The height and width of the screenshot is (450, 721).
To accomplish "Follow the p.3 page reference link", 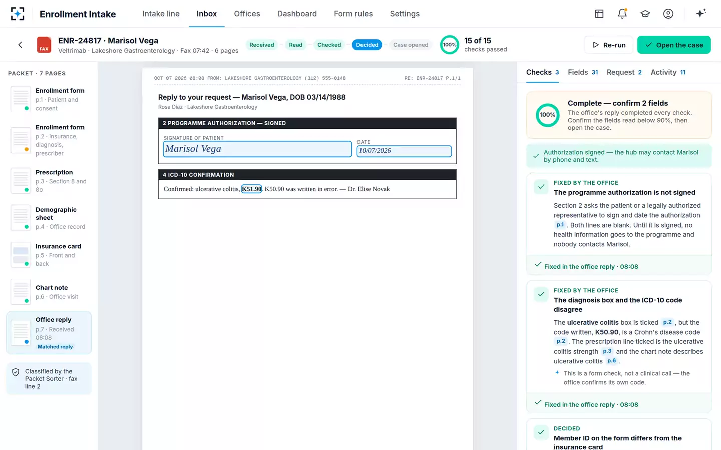I will coord(607,351).
